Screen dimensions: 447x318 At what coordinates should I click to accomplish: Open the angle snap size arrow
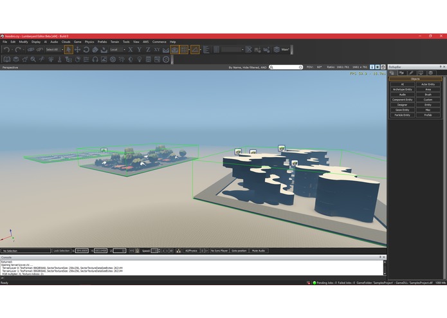pyautogui.click(x=201, y=50)
